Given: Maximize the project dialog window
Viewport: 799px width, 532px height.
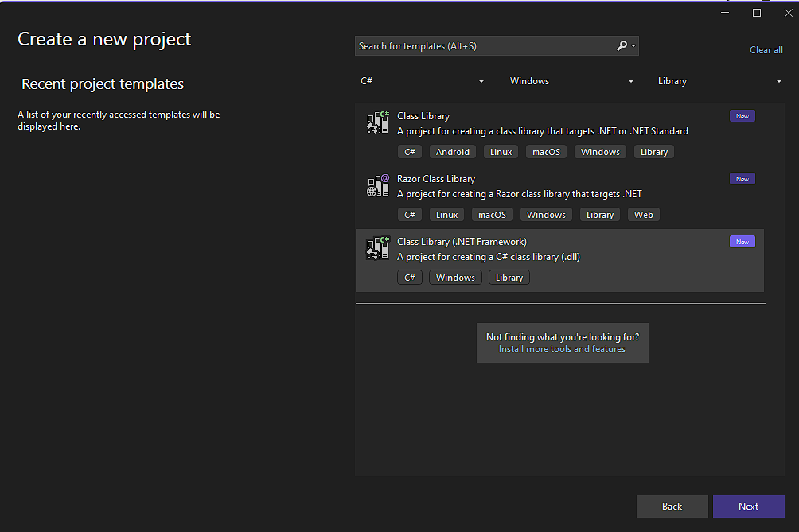Looking at the screenshot, I should click(757, 13).
